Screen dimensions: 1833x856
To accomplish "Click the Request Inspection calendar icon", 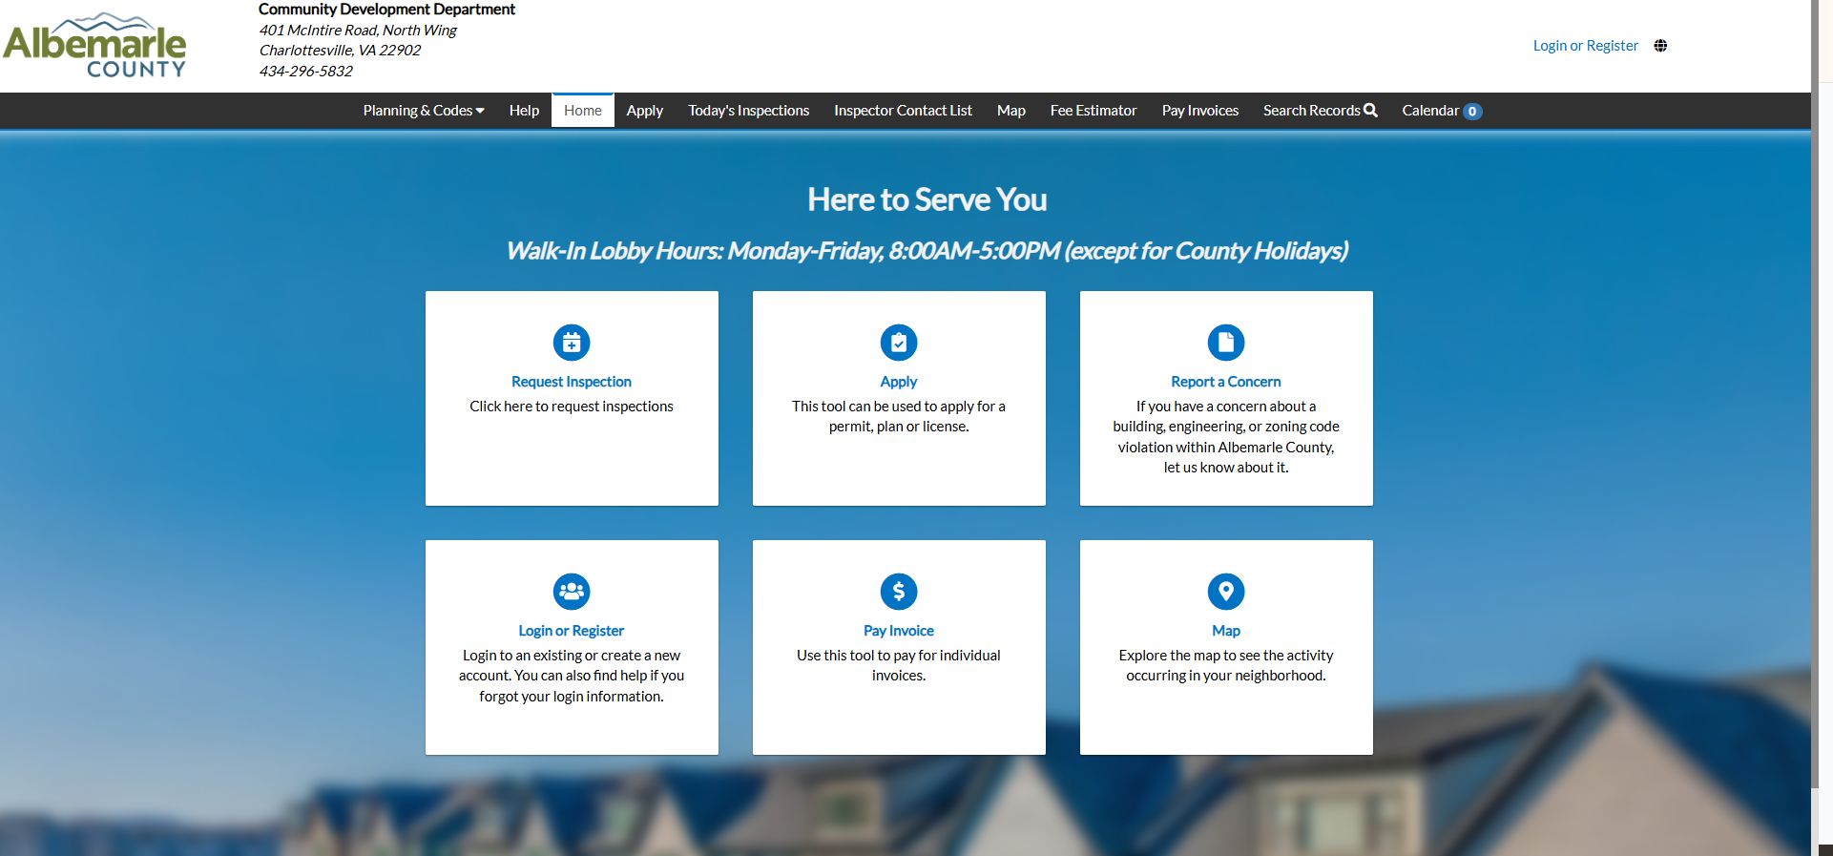I will pyautogui.click(x=572, y=343).
